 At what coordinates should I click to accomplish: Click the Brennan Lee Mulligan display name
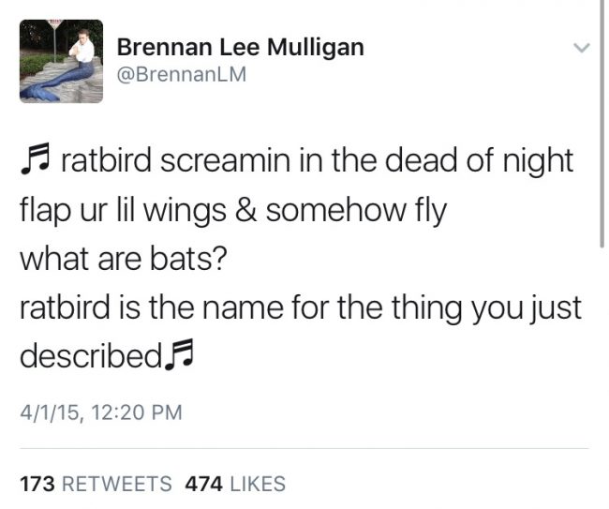pyautogui.click(x=241, y=47)
